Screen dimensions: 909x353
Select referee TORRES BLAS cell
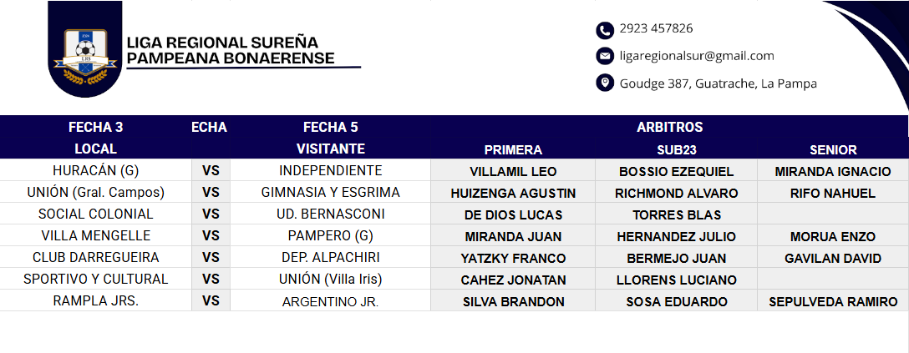point(676,215)
